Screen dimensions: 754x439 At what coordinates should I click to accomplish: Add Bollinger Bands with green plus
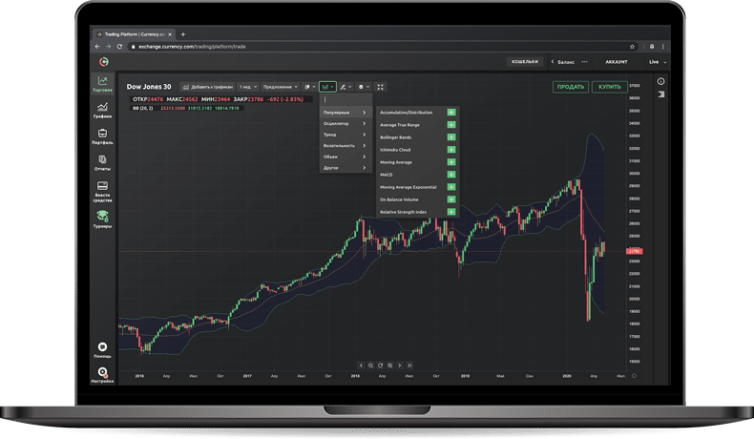click(x=451, y=137)
